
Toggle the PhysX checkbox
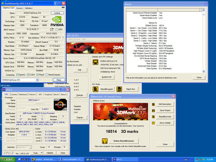37,75
